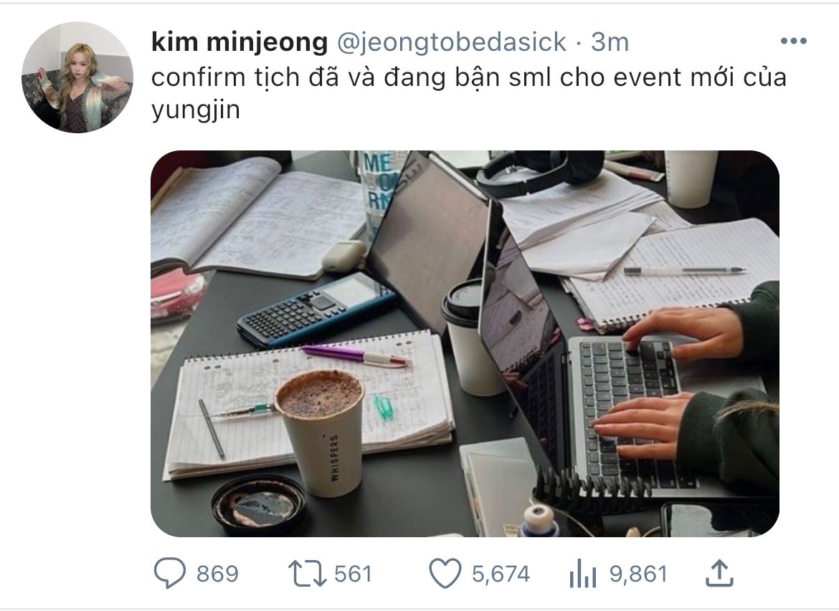Tap the retweet arrows icon
This screenshot has height=611, width=839.
[x=307, y=573]
